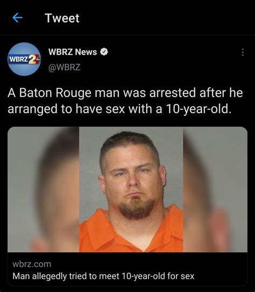Click the blurred right side of card image

pos(215,190)
